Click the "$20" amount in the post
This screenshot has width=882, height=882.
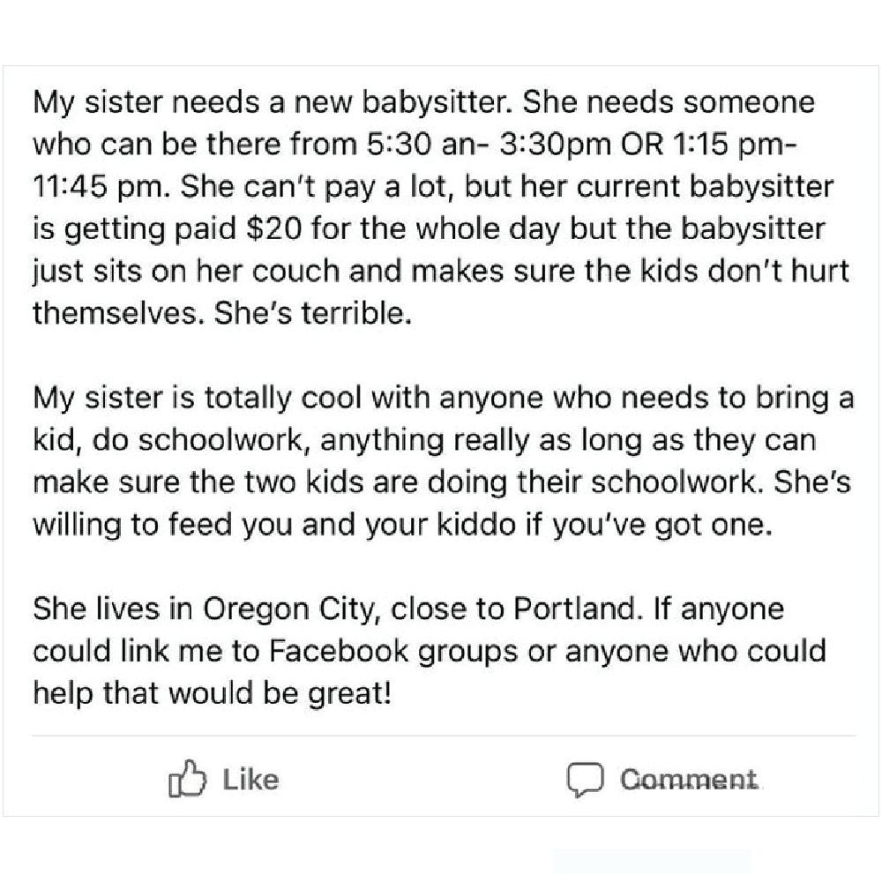(272, 229)
